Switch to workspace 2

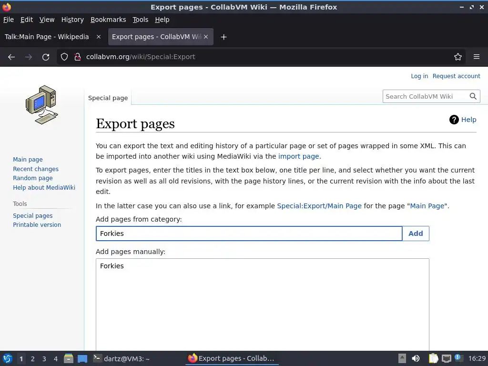pyautogui.click(x=33, y=359)
